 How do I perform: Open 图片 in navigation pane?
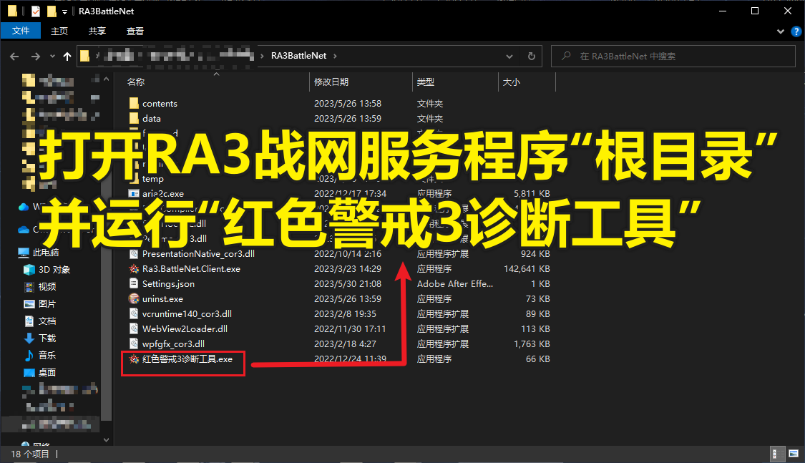[x=47, y=304]
